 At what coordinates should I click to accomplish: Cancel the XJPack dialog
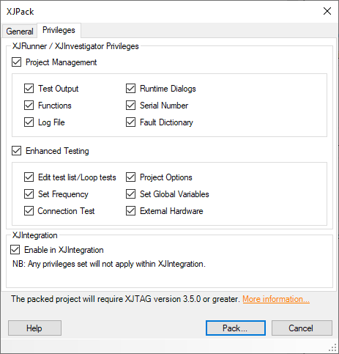click(x=302, y=328)
